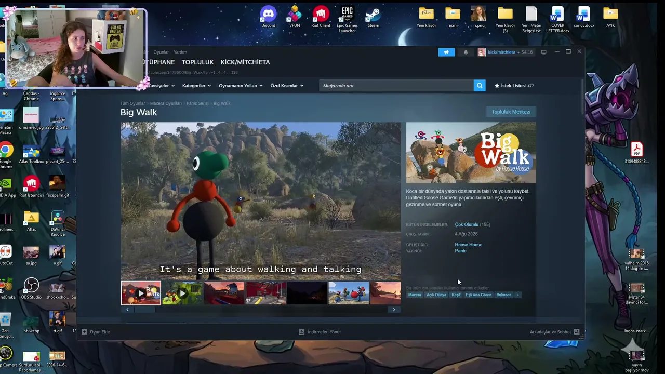665x374 pixels.
Task: Click the Big Walk capsule header image
Action: coord(471,153)
